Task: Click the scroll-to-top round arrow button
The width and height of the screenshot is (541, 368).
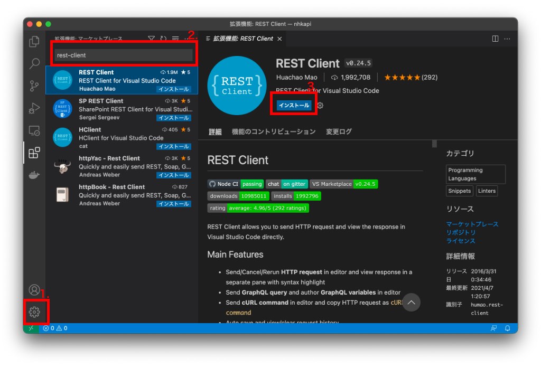Action: tap(411, 303)
